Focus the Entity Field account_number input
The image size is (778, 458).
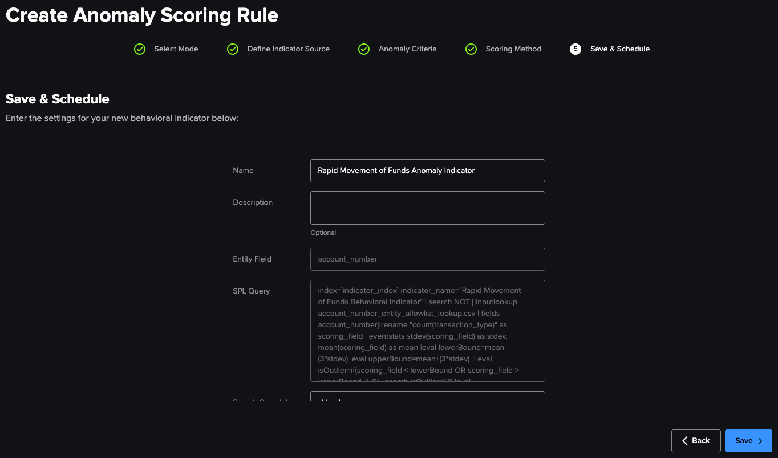pos(428,259)
